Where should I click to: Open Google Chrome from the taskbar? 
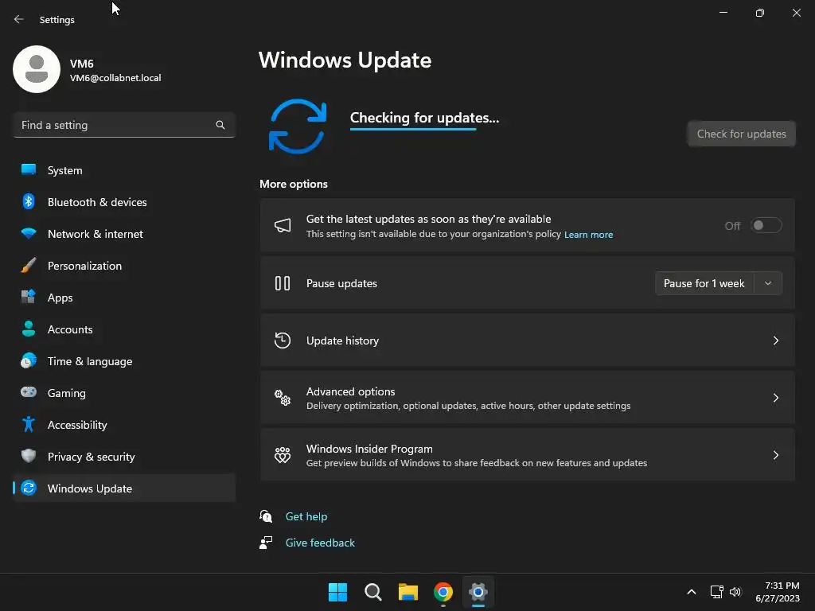[x=443, y=592]
